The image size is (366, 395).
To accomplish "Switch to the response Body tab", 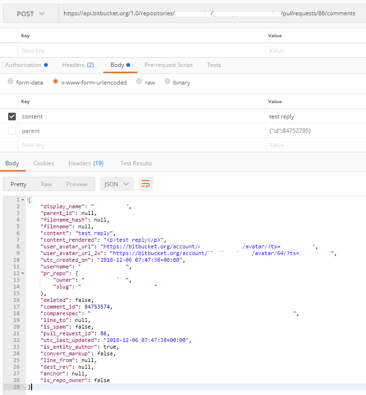I will point(12,163).
